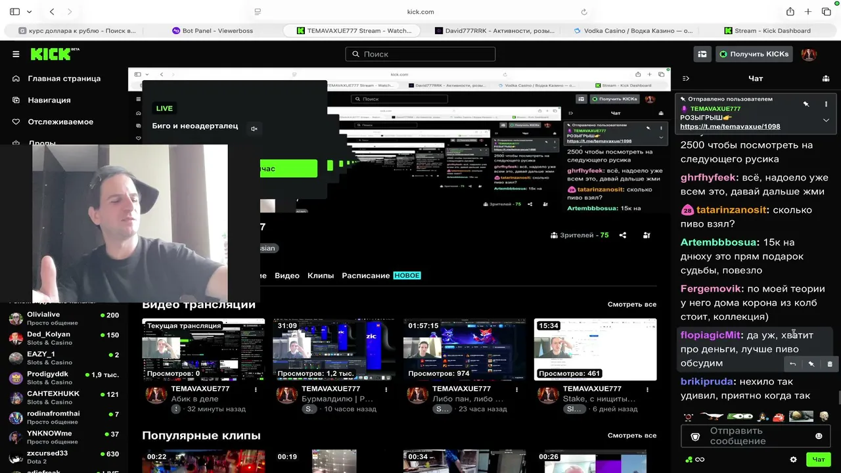
Task: Open options for 'Абик в деле' video
Action: (x=256, y=390)
